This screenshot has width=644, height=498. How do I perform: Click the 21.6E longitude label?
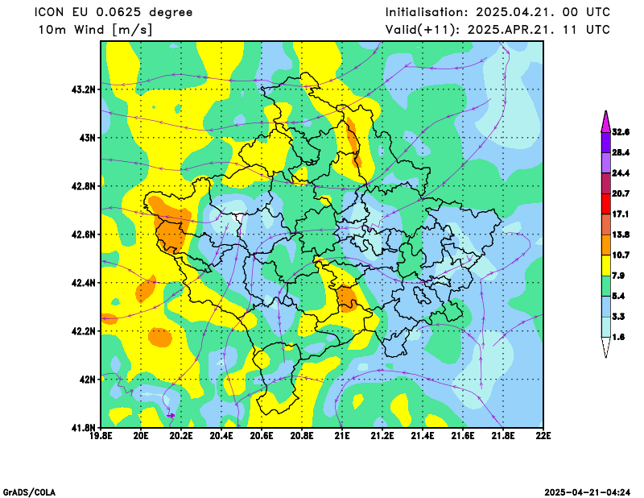pos(463,435)
